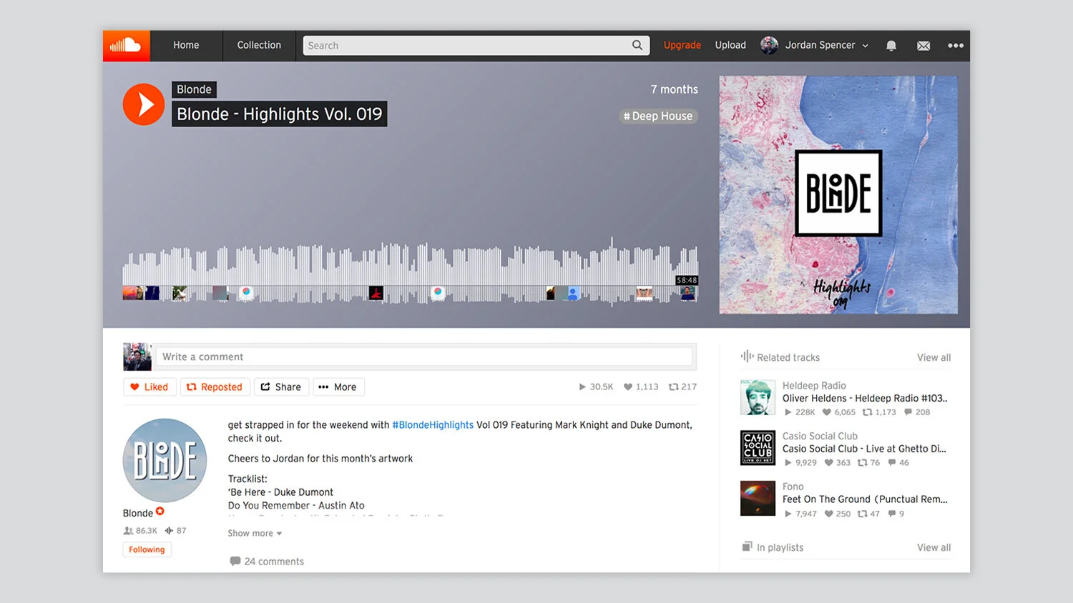
Task: View all In playlists
Action: coord(934,547)
